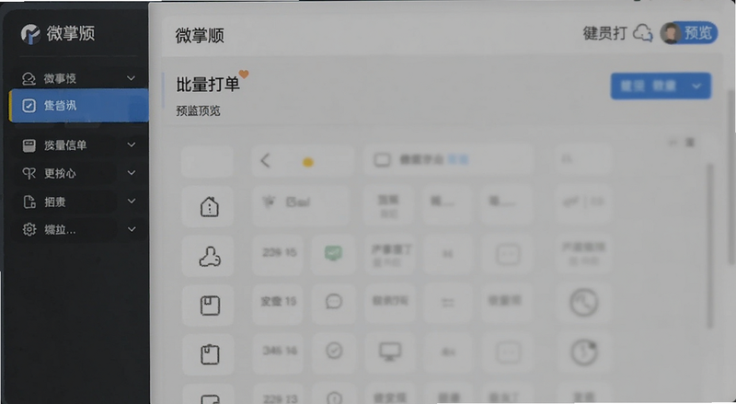Click the 微掌顺 page header title
The height and width of the screenshot is (404, 736).
pyautogui.click(x=200, y=36)
